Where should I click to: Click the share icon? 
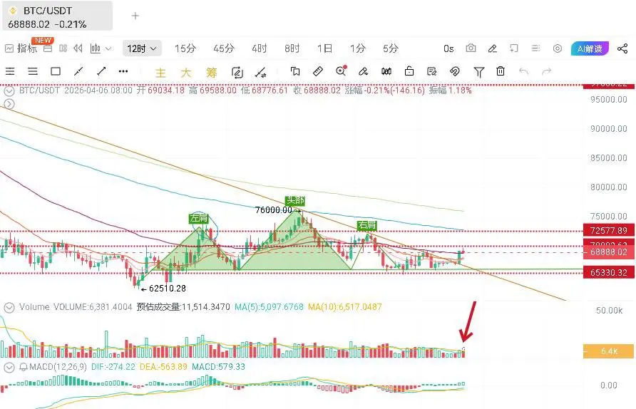click(622, 48)
